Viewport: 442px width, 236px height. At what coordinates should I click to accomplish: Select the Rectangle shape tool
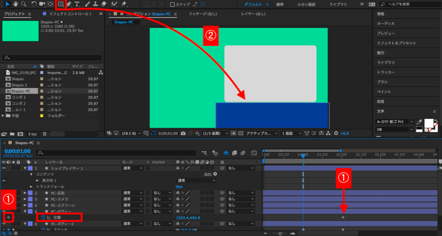61,4
